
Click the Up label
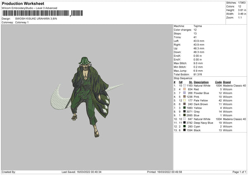click(176, 48)
